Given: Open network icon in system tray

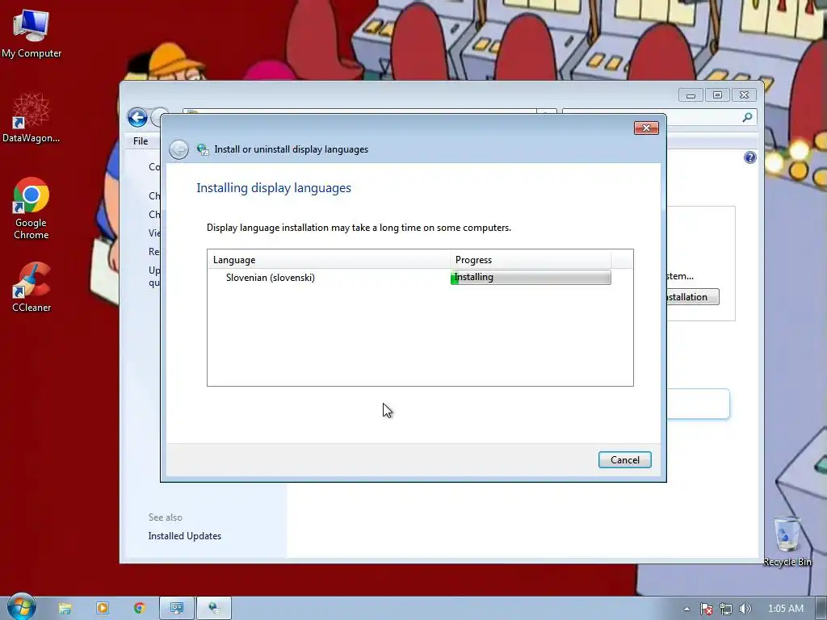Looking at the screenshot, I should (x=726, y=609).
